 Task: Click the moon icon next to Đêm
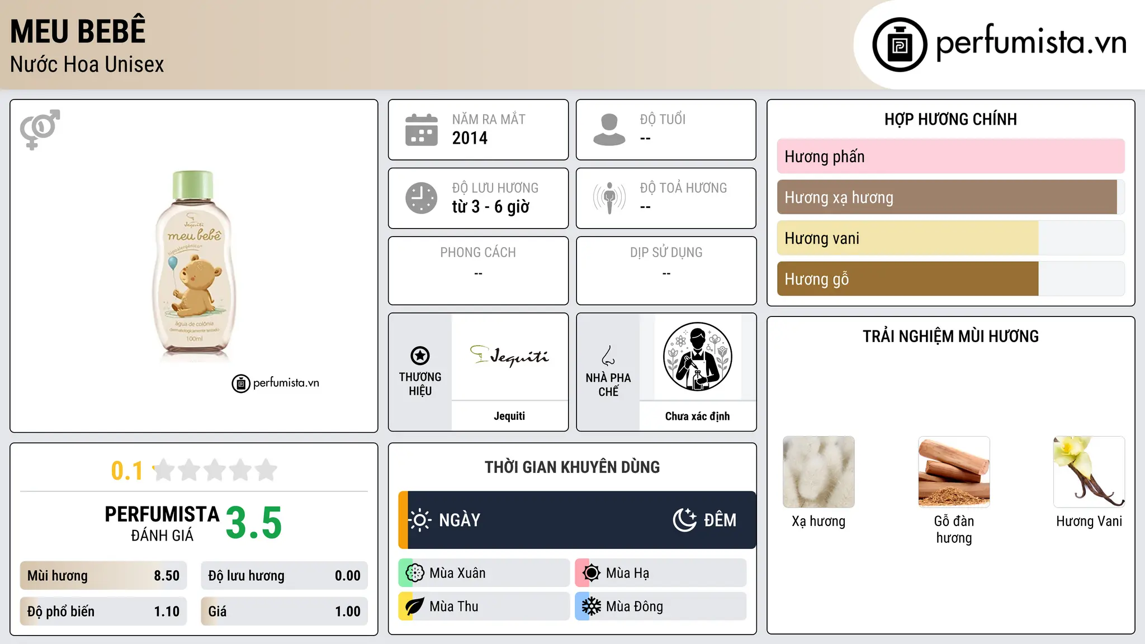[684, 520]
